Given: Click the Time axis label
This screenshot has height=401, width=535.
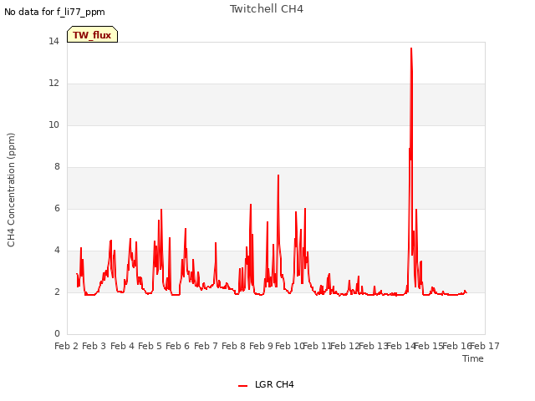Looking at the screenshot, I should pyautogui.click(x=473, y=358).
